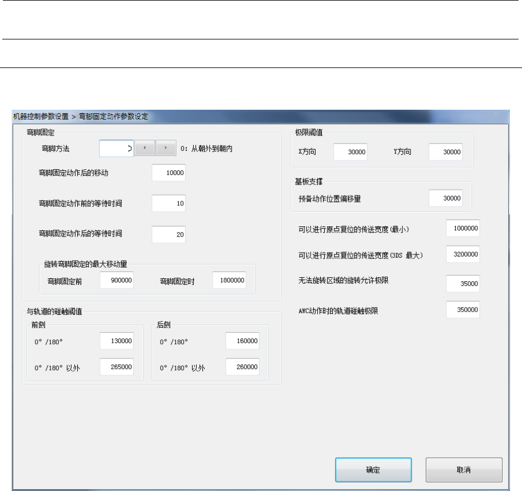This screenshot has width=522, height=491.
Task: Edit 后侧 0°/180° field showing 160000
Action: 242,341
